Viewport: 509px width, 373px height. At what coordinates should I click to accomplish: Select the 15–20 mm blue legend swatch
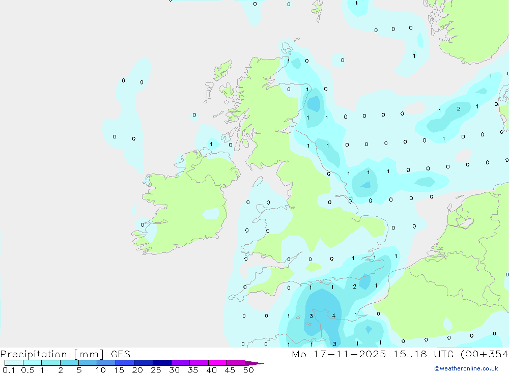(x=125, y=363)
